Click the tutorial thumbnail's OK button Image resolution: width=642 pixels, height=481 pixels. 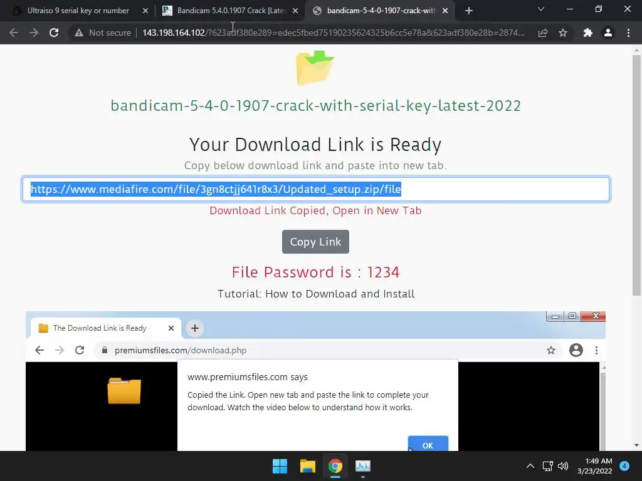tap(428, 444)
